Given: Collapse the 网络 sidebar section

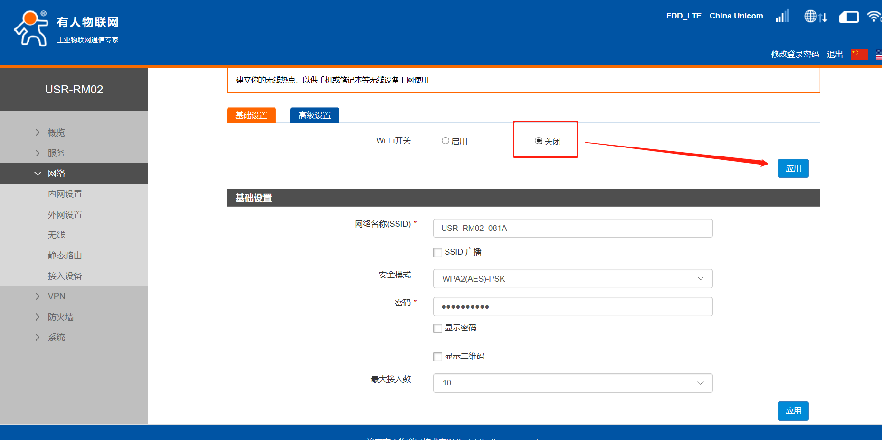Looking at the screenshot, I should click(x=56, y=174).
